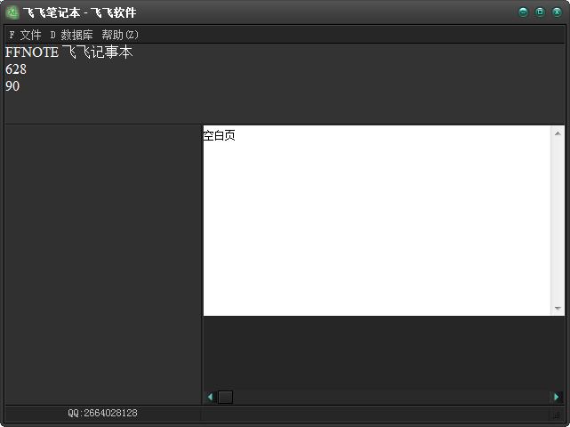The width and height of the screenshot is (570, 427).
Task: Click the resize grip in status bar
Action: tap(558, 415)
